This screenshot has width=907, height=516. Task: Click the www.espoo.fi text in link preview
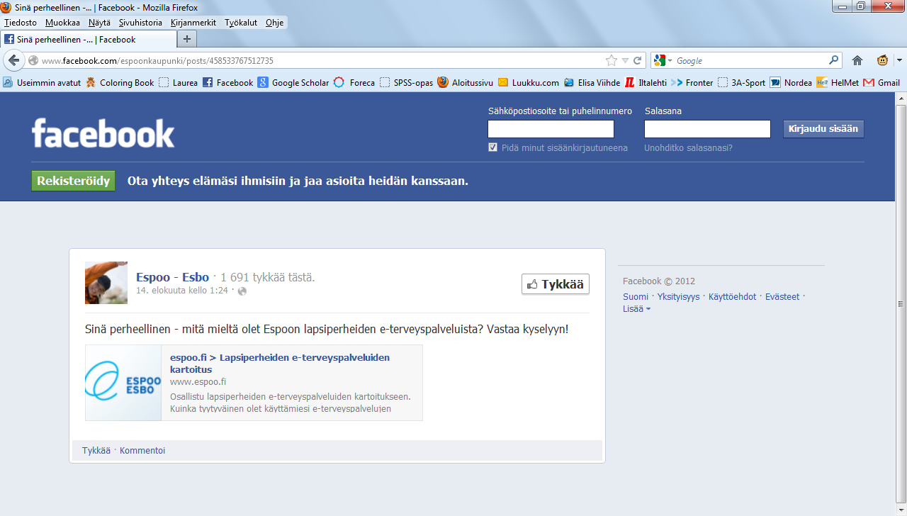pos(198,382)
